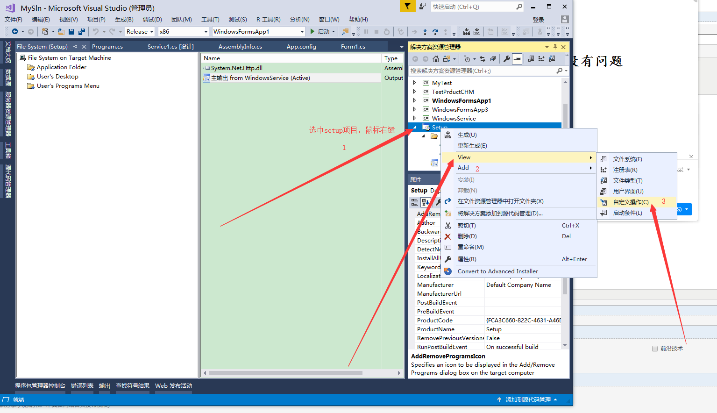Open the File System Editor toolbar icon
This screenshot has width=717, height=413.
(531, 59)
